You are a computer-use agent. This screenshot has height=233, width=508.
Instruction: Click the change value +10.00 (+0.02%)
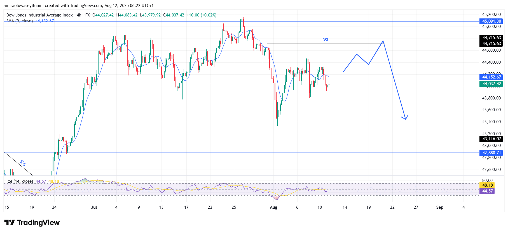202,15
